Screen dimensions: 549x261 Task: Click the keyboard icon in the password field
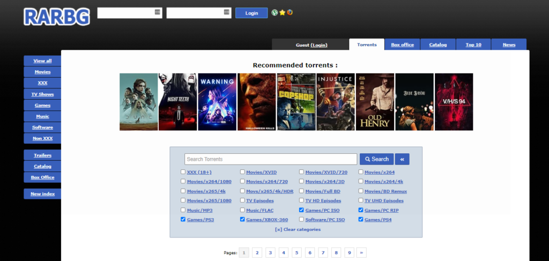(x=226, y=12)
